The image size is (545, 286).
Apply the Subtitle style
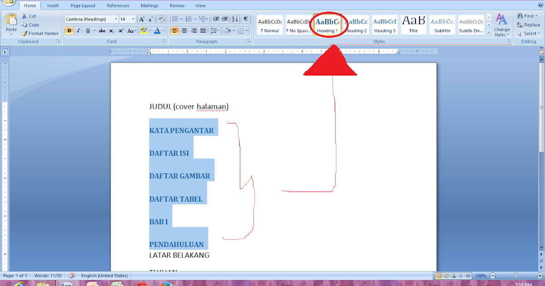(x=442, y=25)
